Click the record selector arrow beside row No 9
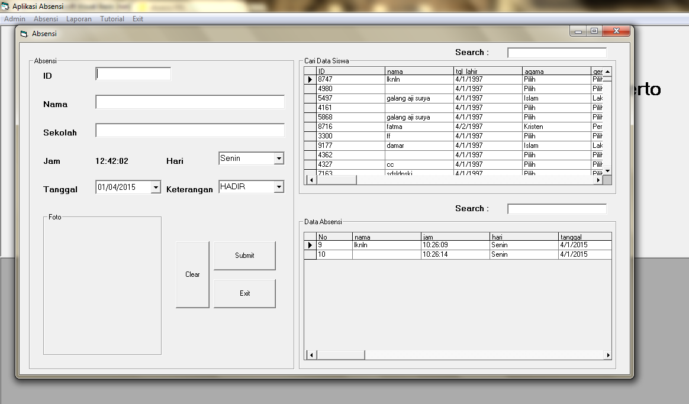Image resolution: width=689 pixels, height=404 pixels. [x=310, y=245]
